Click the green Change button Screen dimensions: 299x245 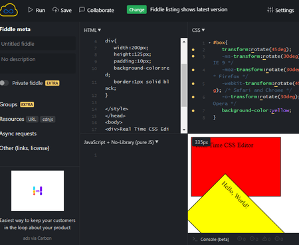tap(137, 10)
